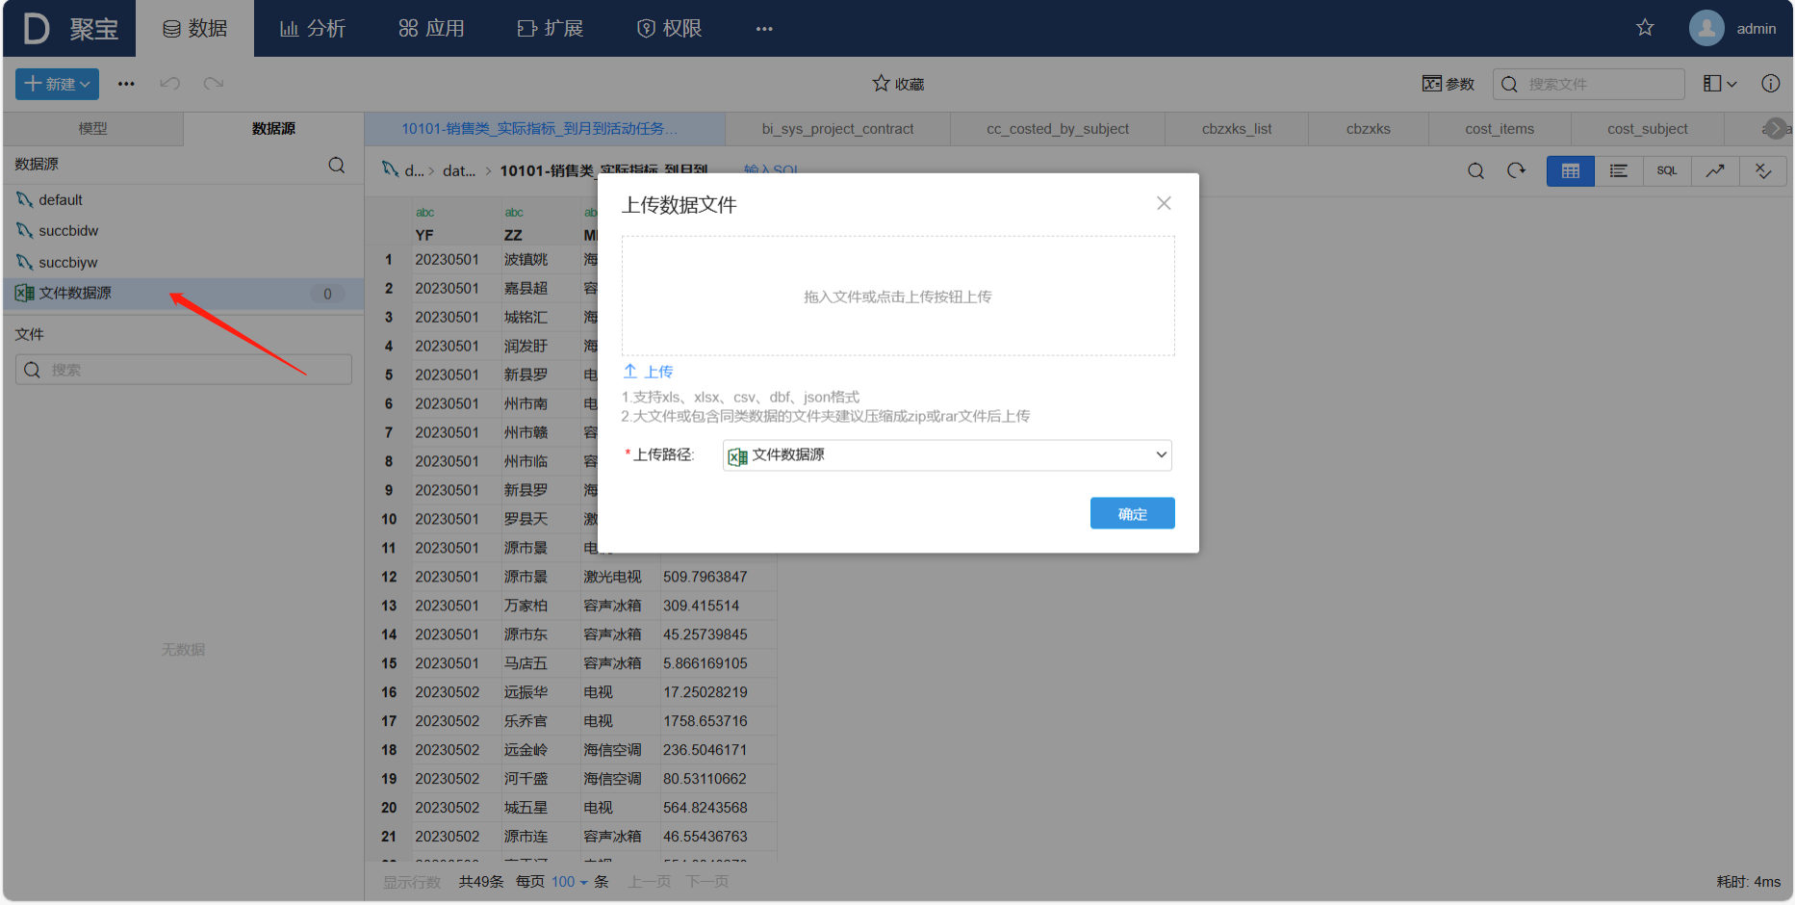Image resolution: width=1795 pixels, height=905 pixels.
Task: Click the info circle icon
Action: pos(1770,84)
